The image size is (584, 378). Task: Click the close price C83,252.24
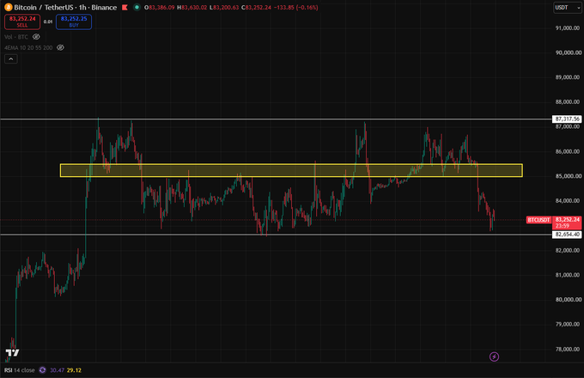pyautogui.click(x=256, y=8)
